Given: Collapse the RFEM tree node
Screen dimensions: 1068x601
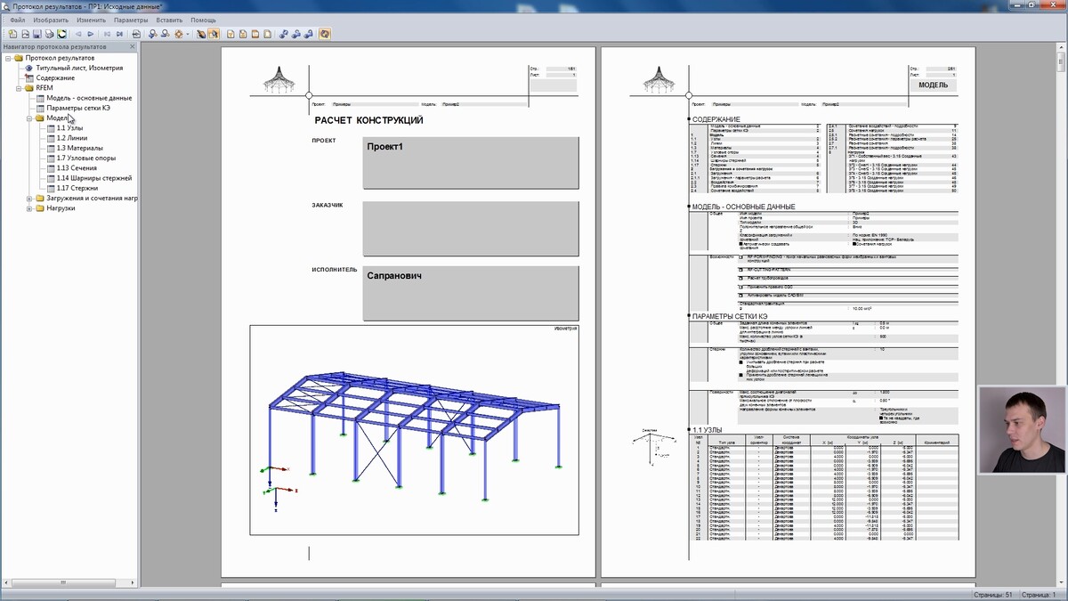Looking at the screenshot, I should tap(19, 88).
